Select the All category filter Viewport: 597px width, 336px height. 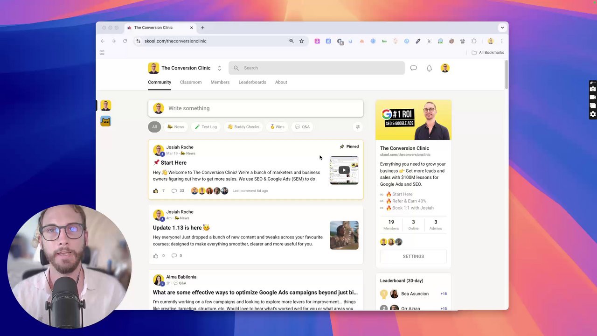coord(154,127)
